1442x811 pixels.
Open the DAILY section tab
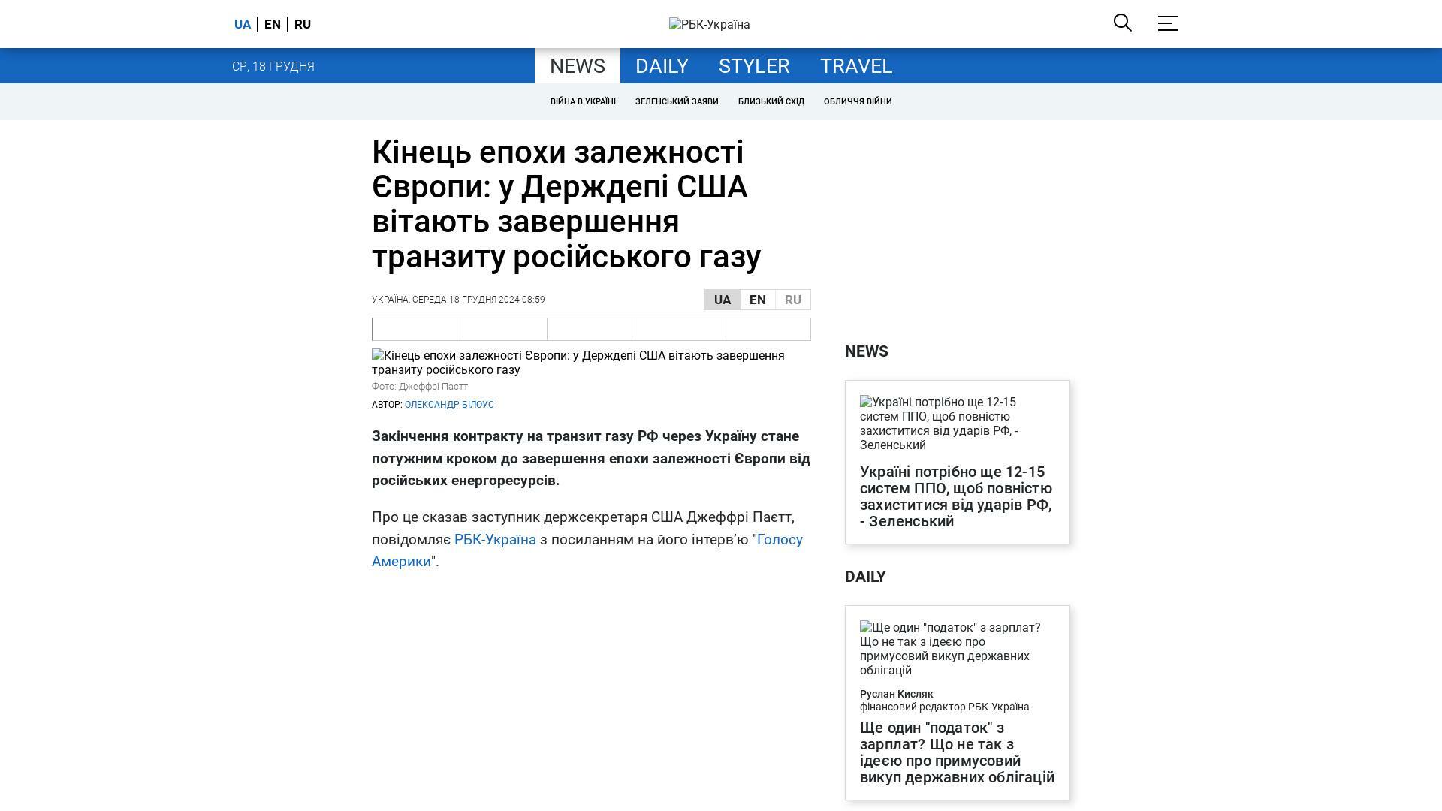click(x=662, y=66)
